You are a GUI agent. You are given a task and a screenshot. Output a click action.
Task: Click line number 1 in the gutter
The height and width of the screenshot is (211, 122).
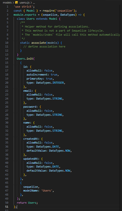tap(7, 7)
